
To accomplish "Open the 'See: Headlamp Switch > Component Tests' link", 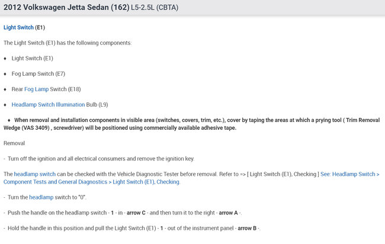I will (x=349, y=174).
